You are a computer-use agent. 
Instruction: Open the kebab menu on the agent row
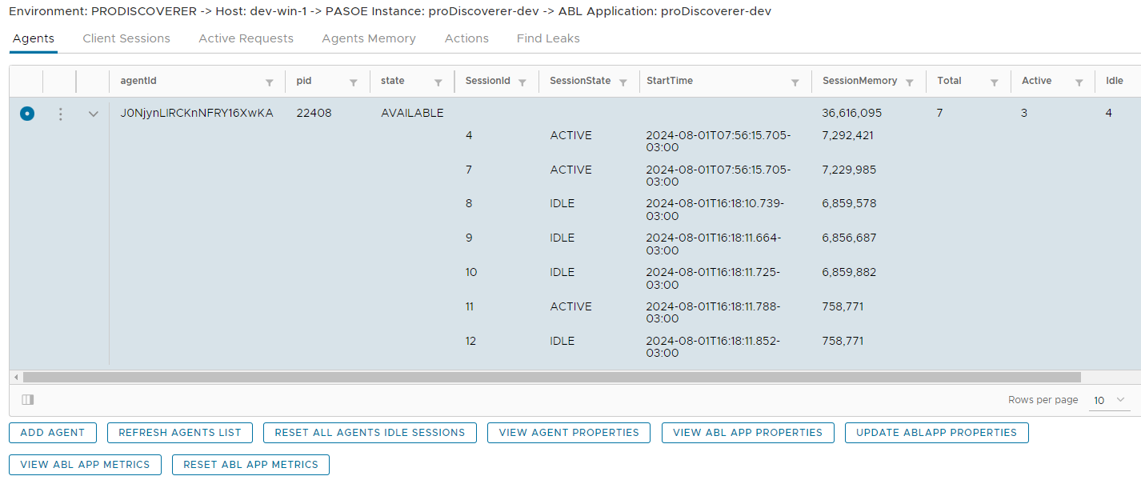(x=60, y=114)
